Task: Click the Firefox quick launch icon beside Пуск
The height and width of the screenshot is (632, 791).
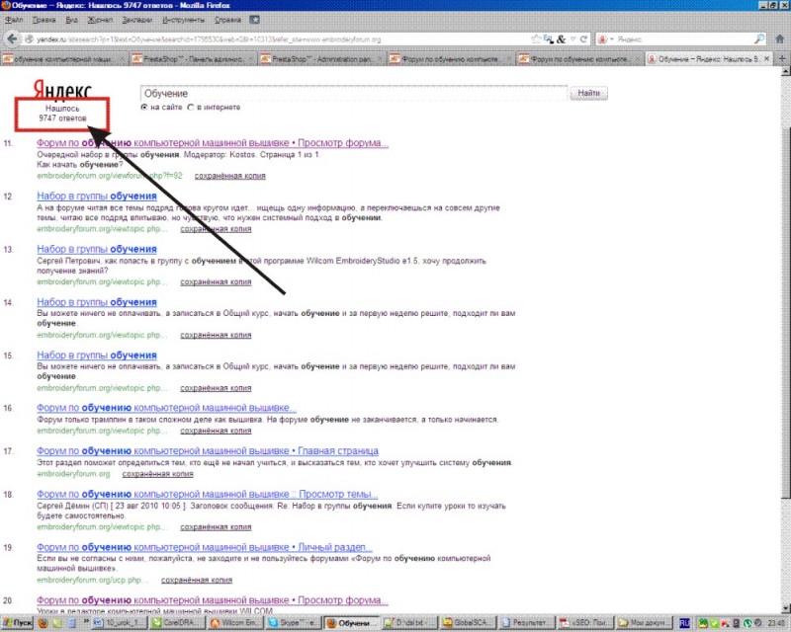Action: (44, 623)
